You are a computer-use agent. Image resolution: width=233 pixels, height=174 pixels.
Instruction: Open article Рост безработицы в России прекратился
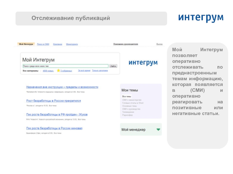(54, 101)
